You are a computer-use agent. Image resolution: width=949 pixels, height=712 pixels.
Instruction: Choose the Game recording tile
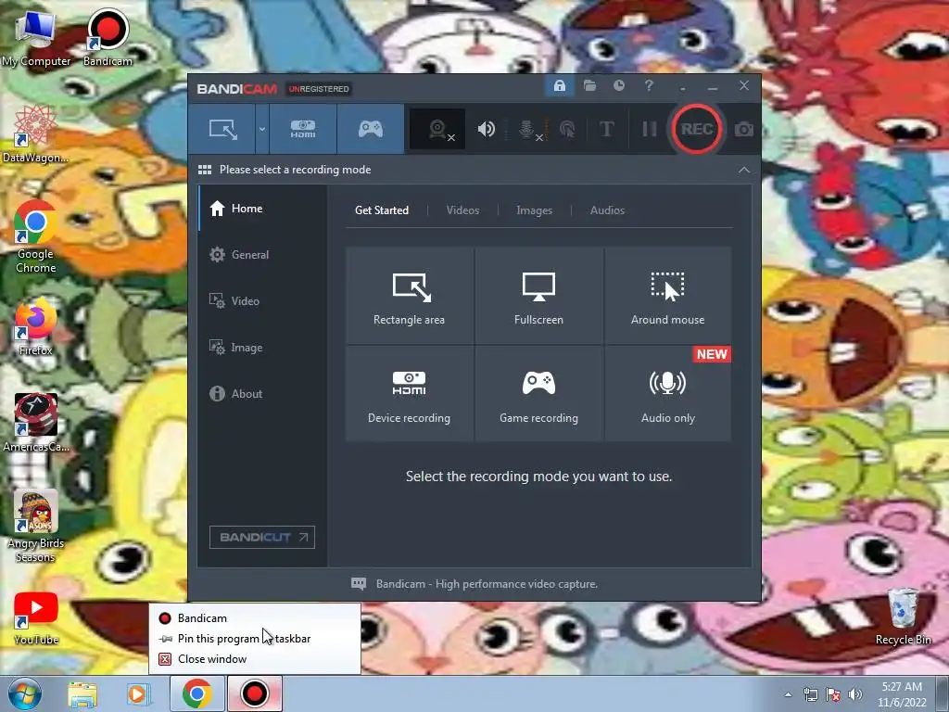coord(538,393)
